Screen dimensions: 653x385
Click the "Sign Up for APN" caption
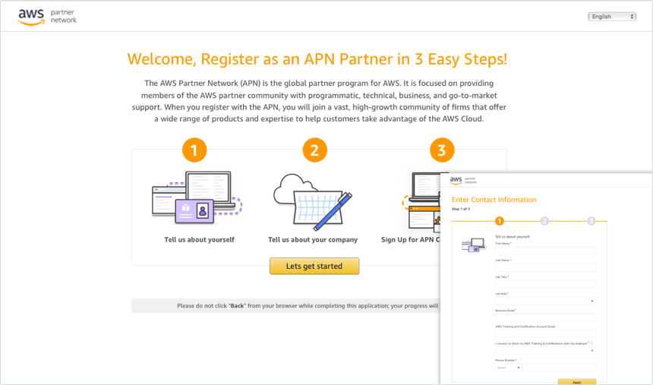[410, 240]
